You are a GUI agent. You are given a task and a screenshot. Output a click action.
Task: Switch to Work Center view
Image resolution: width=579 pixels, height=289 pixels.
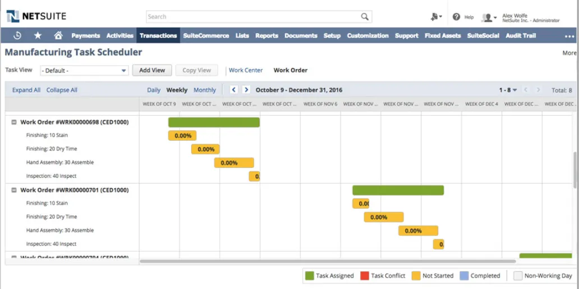(x=246, y=70)
